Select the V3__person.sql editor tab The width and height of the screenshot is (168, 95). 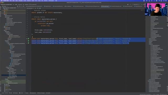click(106, 6)
